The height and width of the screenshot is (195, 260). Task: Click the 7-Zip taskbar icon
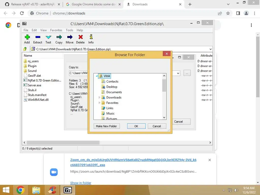coord(68,190)
